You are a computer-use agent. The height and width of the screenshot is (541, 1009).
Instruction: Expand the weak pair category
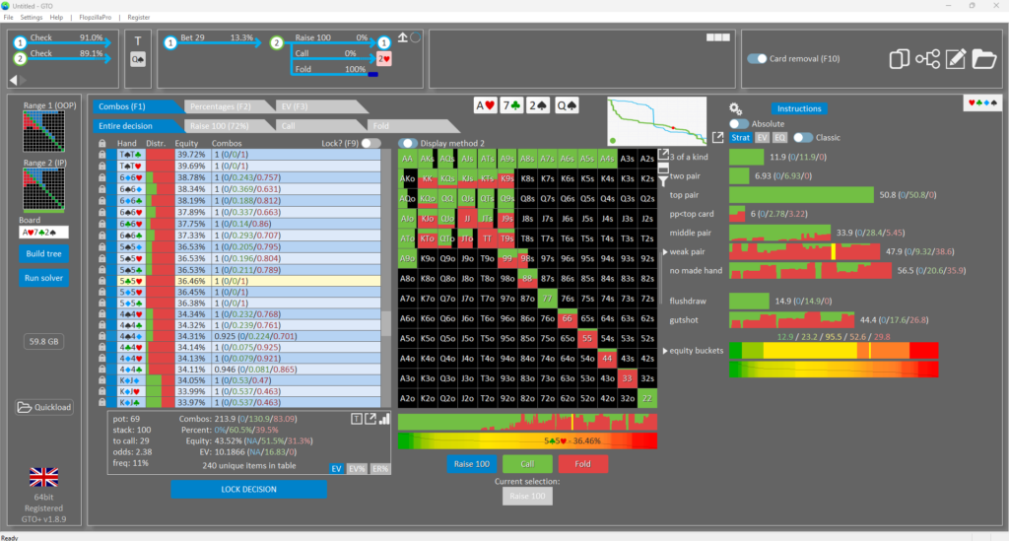665,252
